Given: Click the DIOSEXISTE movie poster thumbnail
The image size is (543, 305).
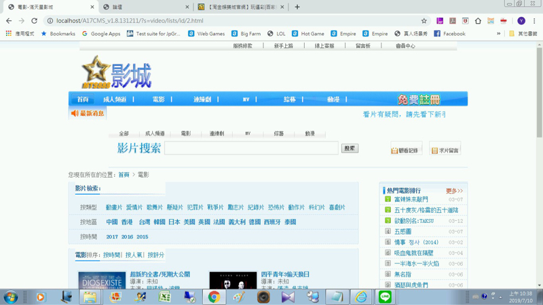Looking at the screenshot, I should pos(102,281).
